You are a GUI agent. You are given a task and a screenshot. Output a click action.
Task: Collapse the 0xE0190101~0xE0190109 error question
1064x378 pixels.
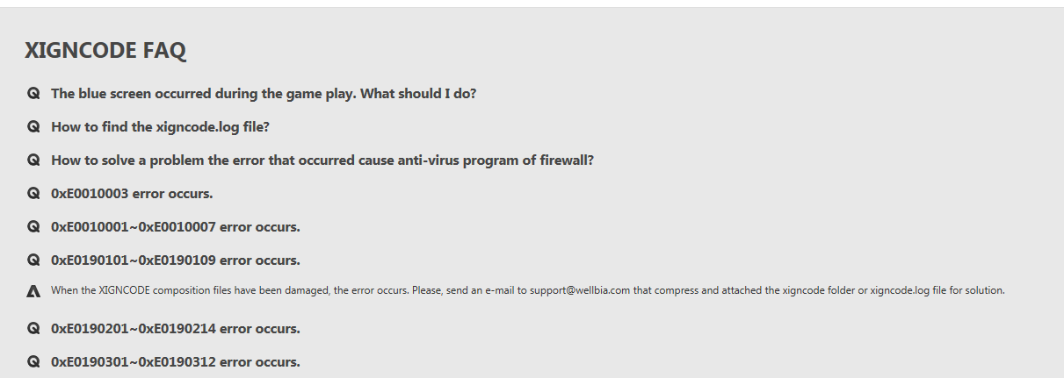176,260
